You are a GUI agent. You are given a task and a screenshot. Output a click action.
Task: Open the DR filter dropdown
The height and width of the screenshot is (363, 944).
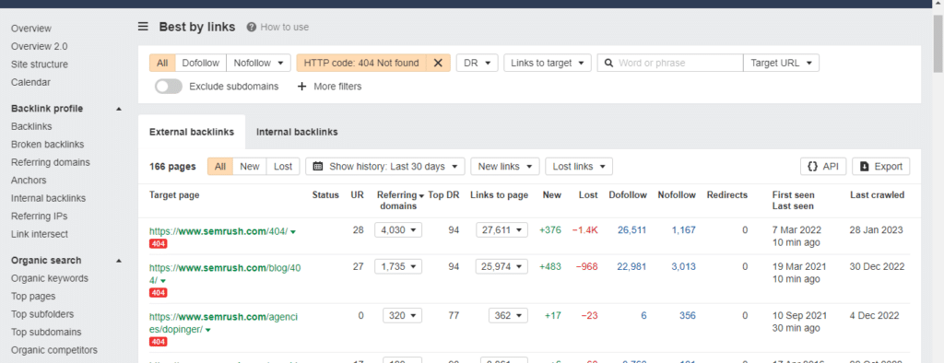tap(477, 63)
